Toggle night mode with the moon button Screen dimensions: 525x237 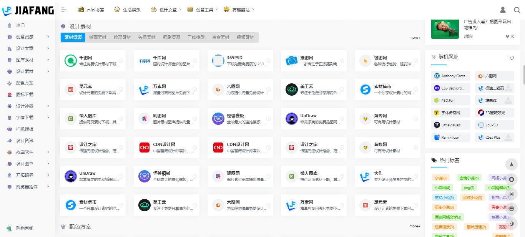[512, 224]
